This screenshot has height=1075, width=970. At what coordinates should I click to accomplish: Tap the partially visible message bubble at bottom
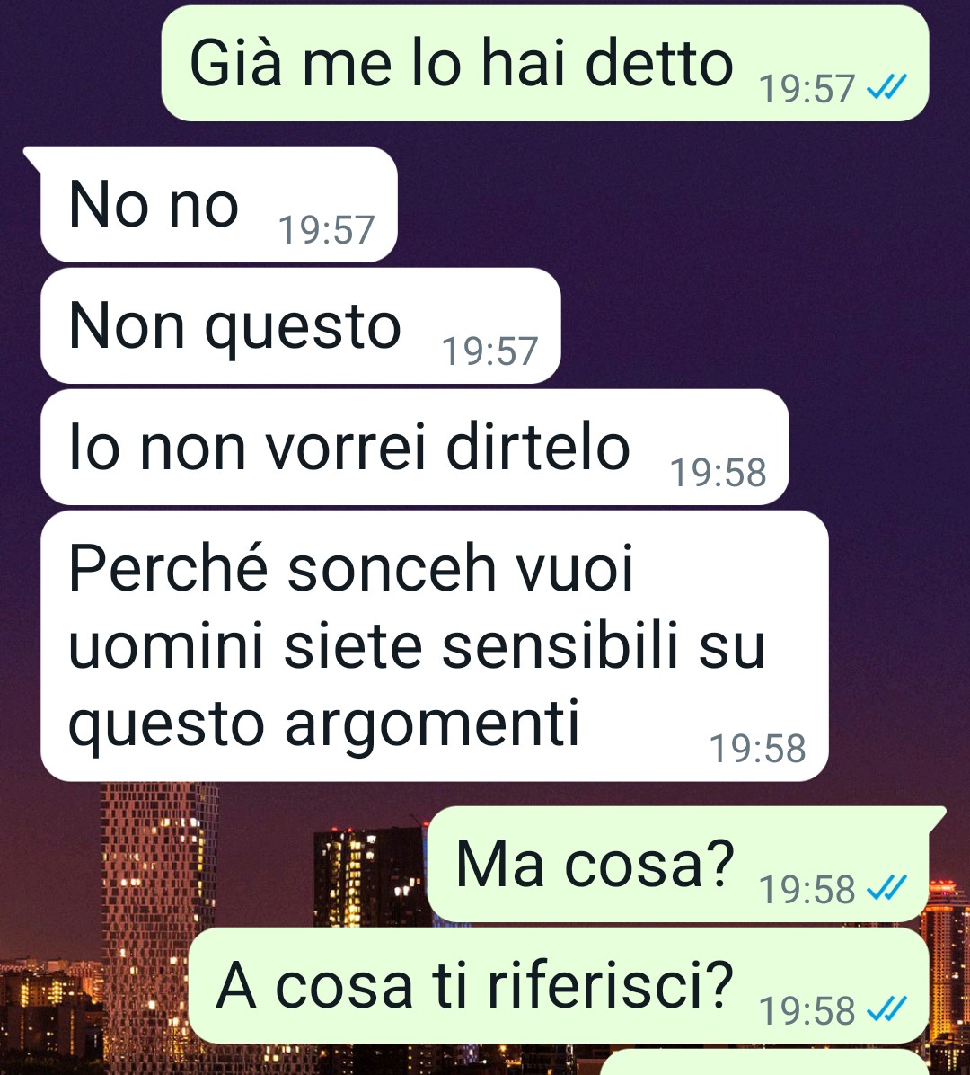pos(763,1062)
